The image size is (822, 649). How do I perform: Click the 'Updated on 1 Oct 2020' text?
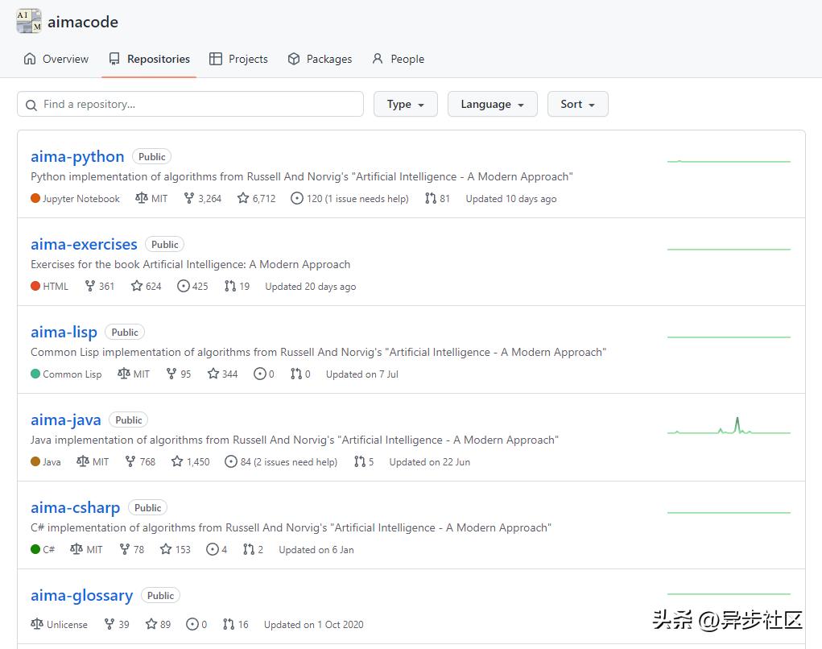313,624
